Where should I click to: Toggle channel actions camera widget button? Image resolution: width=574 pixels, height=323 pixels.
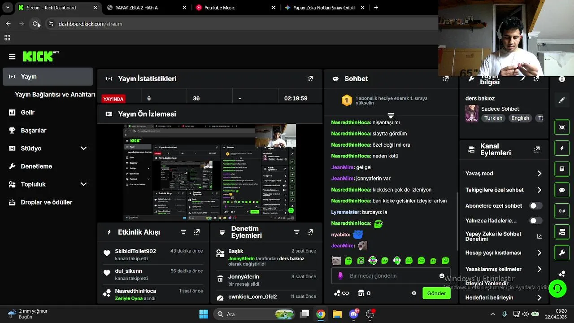562,232
